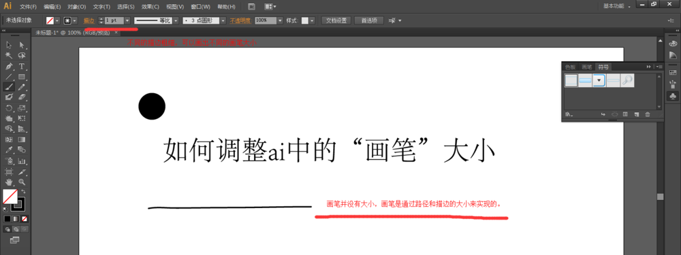
Task: Select the Gradient tool
Action: tap(22, 139)
